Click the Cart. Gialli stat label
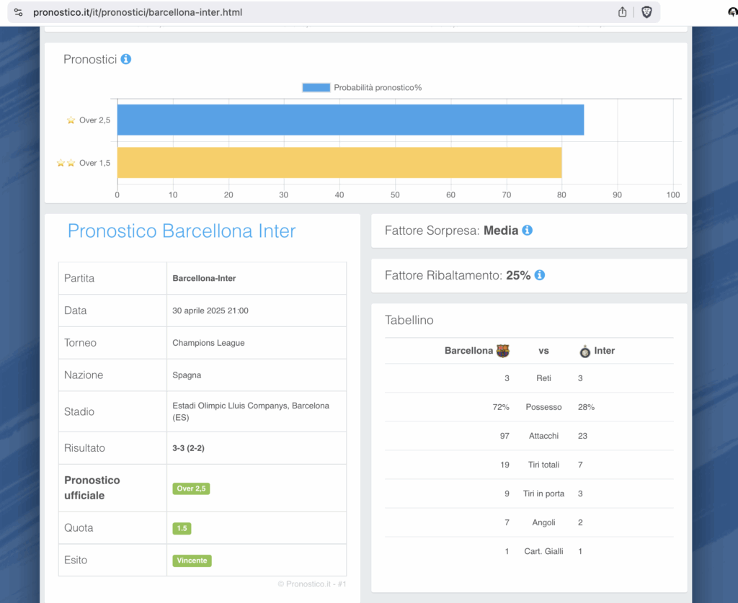This screenshot has height=603, width=738. click(x=543, y=551)
